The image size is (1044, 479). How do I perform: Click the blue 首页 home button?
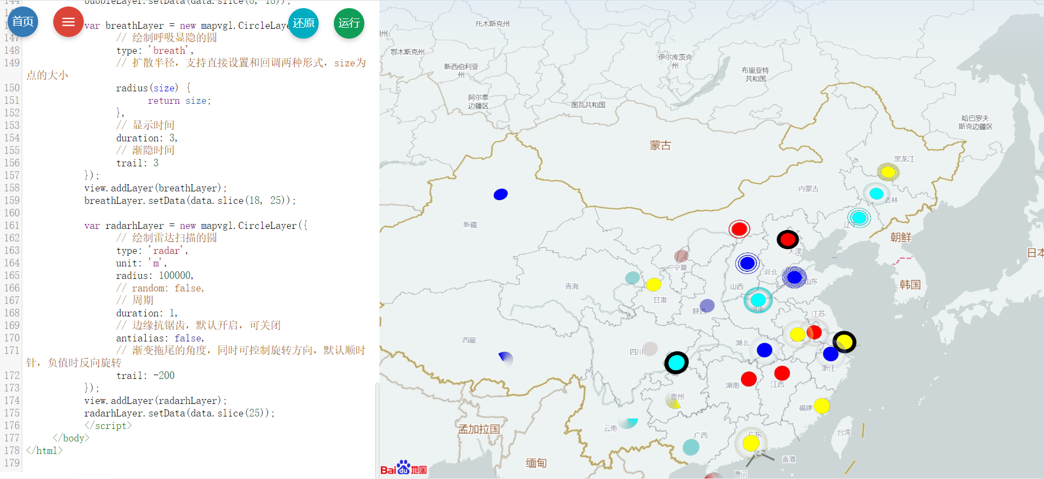(23, 22)
